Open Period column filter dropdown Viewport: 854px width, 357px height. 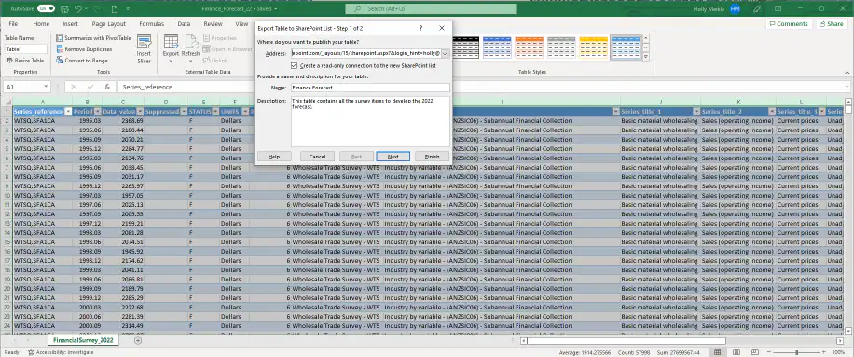click(98, 112)
